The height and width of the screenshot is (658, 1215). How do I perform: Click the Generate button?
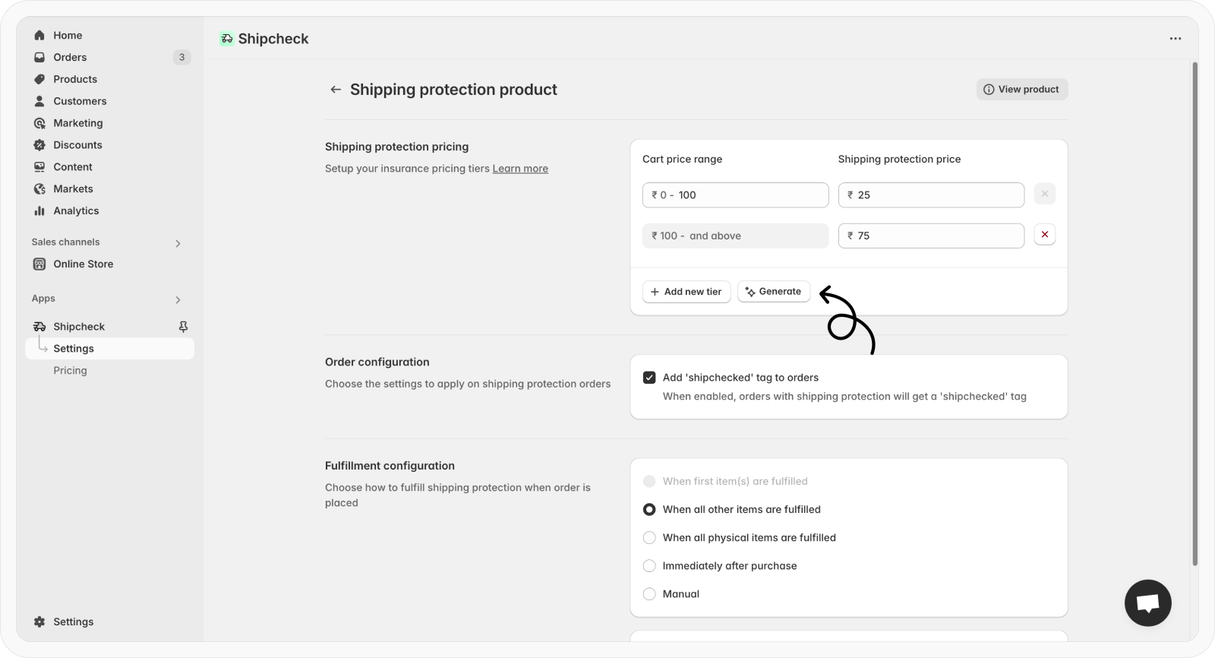[774, 292]
